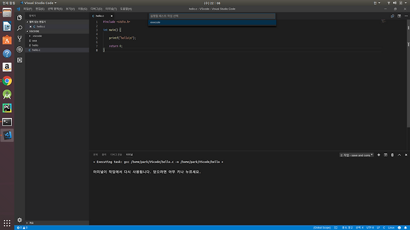Open the Debug view in activity bar
The image size is (410, 230).
click(x=19, y=50)
